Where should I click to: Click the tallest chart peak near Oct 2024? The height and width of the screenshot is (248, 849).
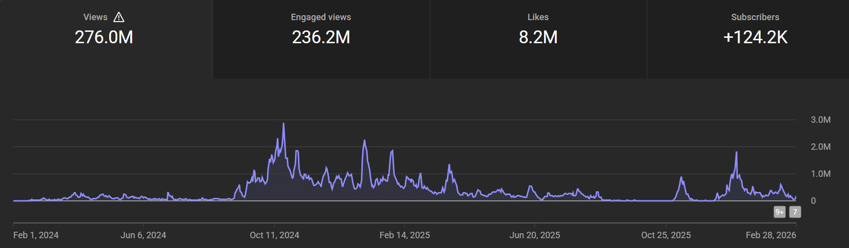283,124
